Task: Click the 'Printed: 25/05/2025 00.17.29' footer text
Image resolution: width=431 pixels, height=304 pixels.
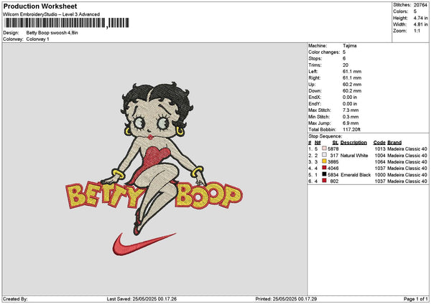Action: (286, 299)
